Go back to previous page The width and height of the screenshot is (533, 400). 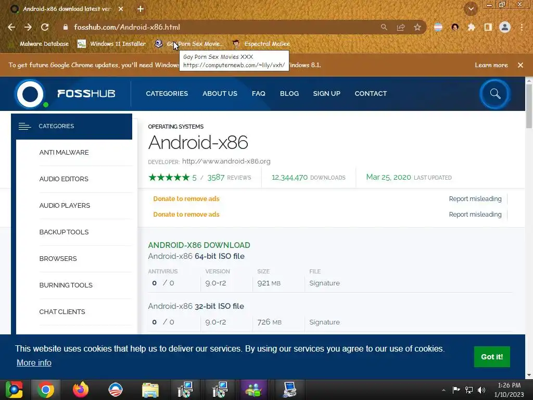pyautogui.click(x=11, y=27)
